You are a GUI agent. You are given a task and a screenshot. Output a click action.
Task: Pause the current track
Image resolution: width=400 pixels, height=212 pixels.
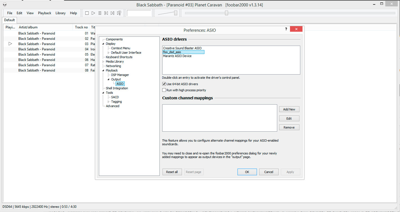pyautogui.click(x=100, y=13)
